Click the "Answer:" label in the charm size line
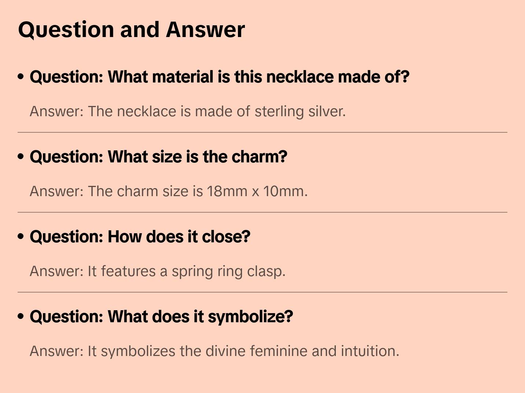Screen dimensions: 525x393 (x=57, y=191)
